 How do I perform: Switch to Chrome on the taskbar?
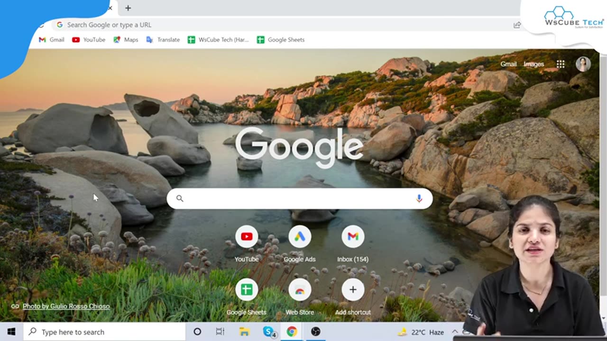click(x=292, y=332)
